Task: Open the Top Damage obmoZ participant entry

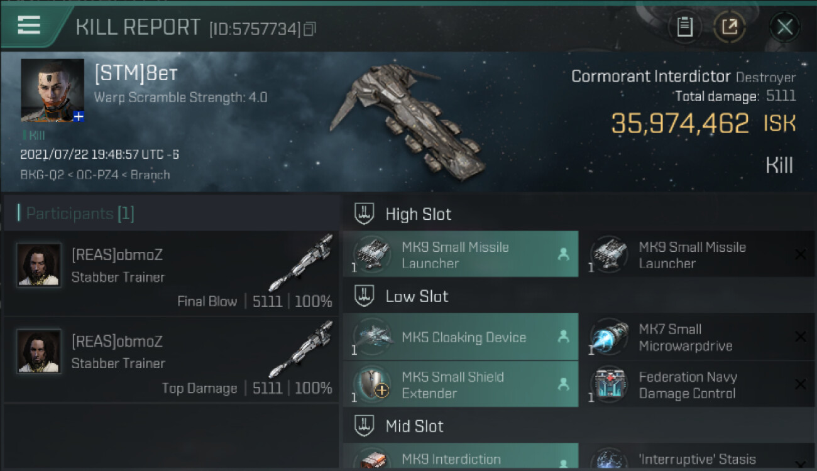Action: [x=171, y=360]
